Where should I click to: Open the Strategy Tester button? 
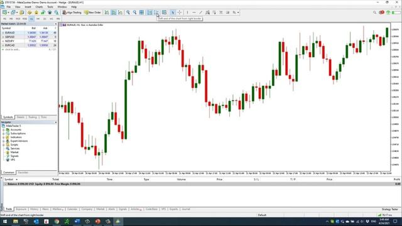(x=389, y=209)
